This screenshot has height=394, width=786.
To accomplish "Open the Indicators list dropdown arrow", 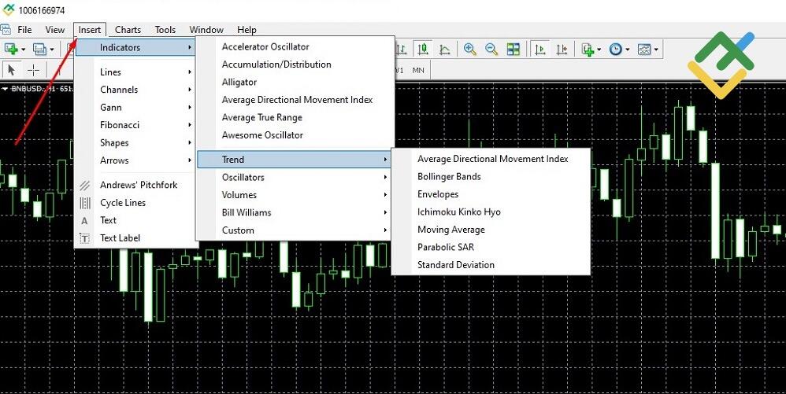I will tap(599, 50).
